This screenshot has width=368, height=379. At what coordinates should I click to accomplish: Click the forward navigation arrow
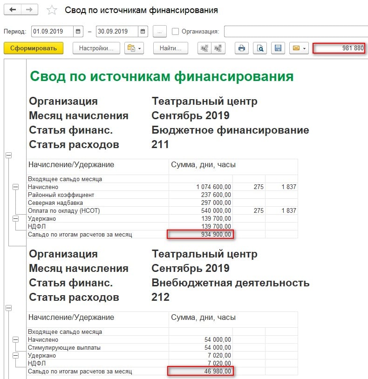point(29,10)
